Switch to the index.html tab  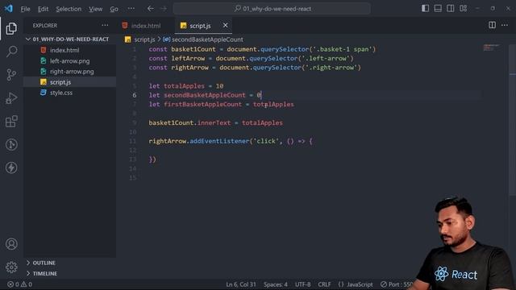pyautogui.click(x=146, y=25)
